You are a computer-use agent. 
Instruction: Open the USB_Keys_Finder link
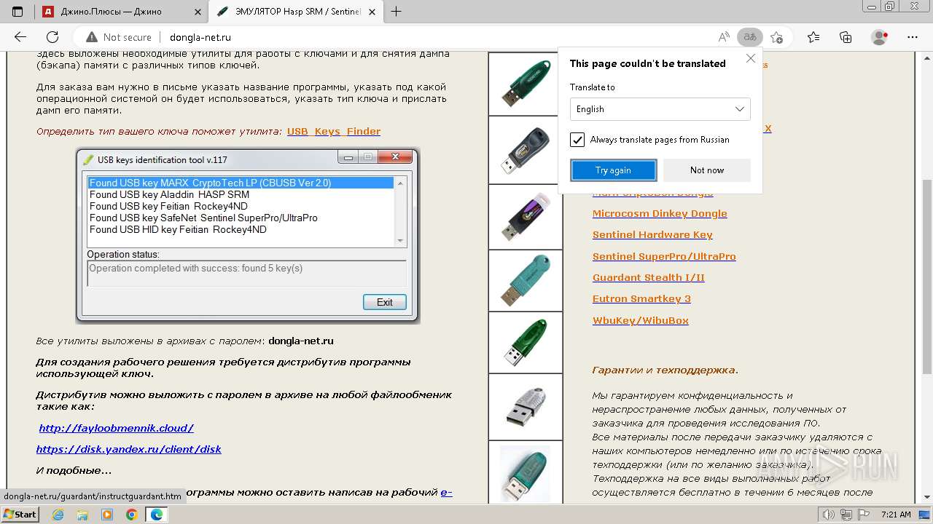click(334, 132)
